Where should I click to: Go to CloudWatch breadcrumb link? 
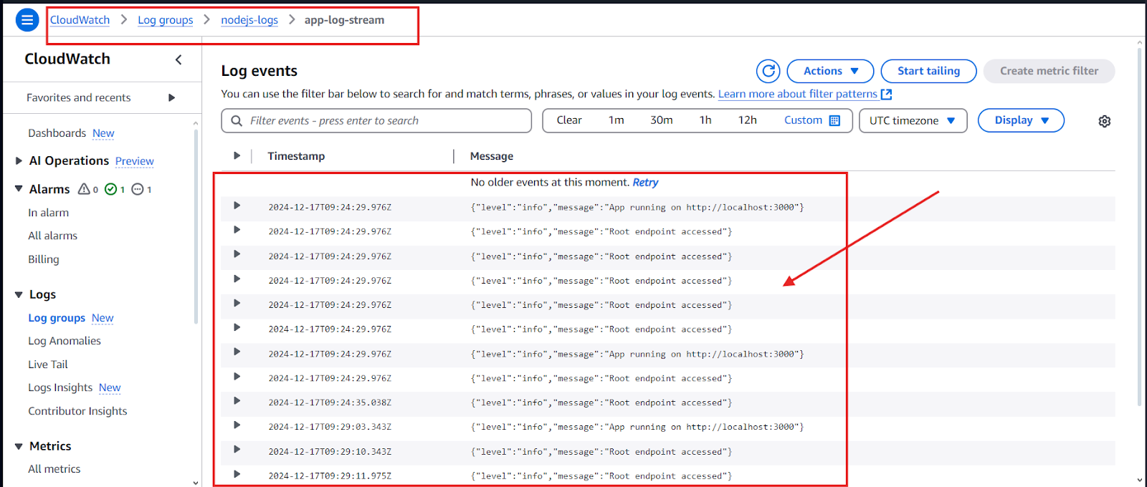pos(80,20)
